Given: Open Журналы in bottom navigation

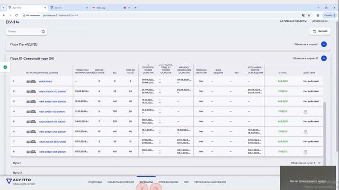Looking at the screenshot, I should [x=146, y=182].
